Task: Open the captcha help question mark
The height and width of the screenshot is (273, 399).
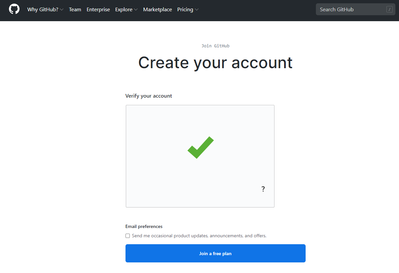Action: (263, 189)
